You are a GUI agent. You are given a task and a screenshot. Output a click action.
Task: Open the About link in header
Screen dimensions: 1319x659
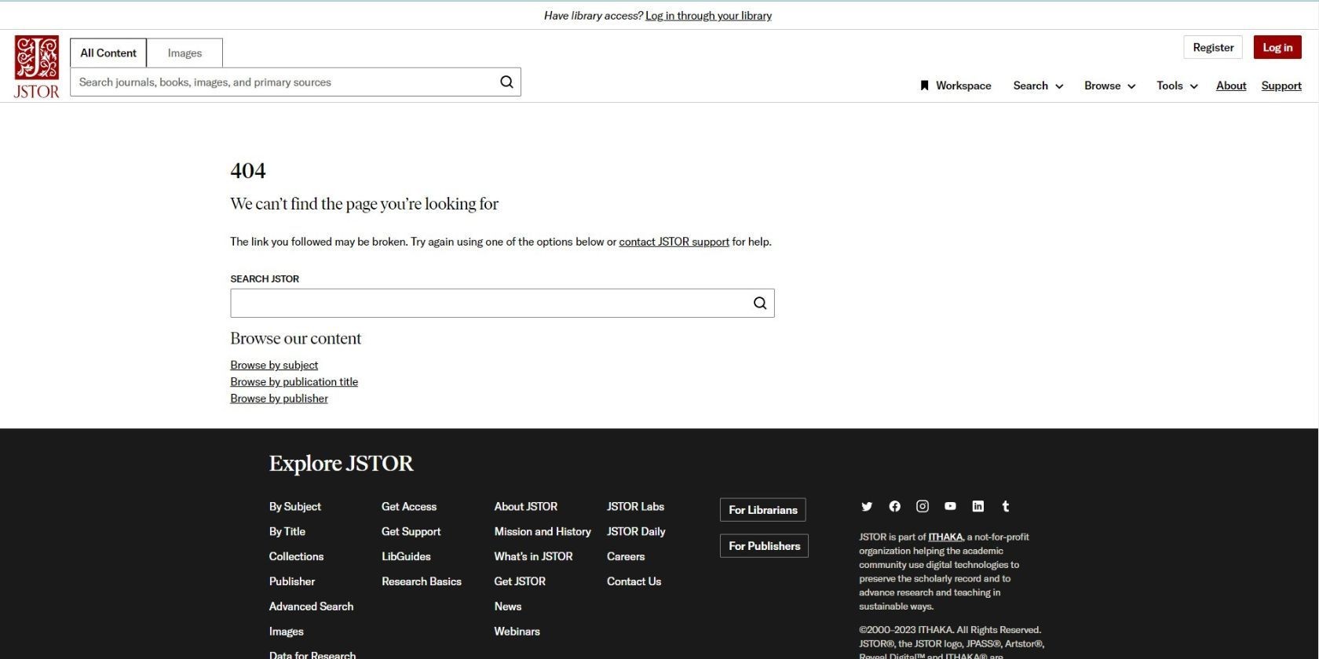coord(1231,86)
